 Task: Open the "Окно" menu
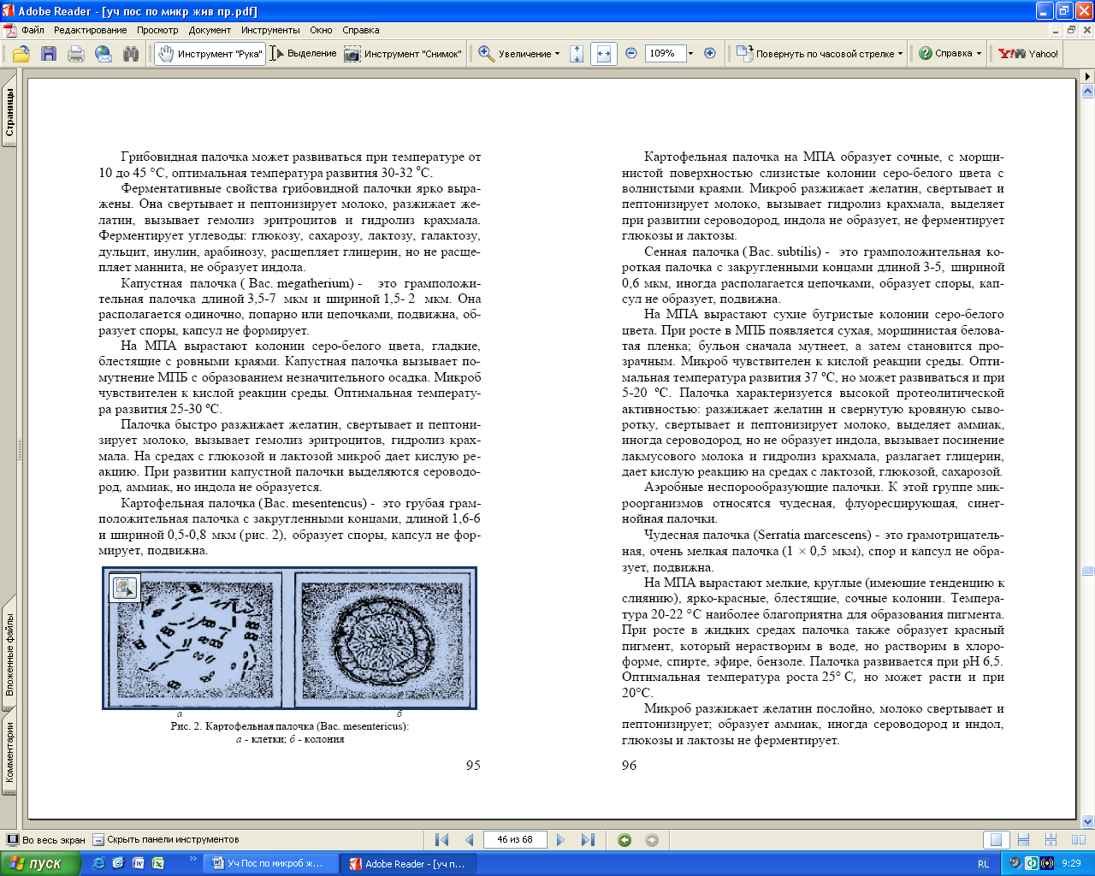pos(321,30)
